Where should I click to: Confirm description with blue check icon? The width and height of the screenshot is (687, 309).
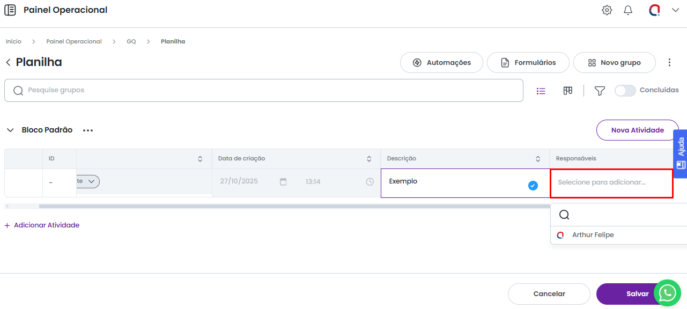tap(533, 186)
